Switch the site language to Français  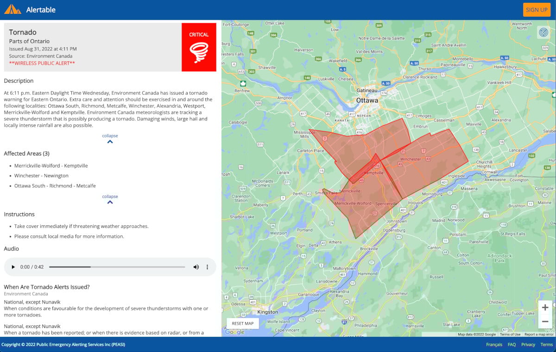tap(493, 344)
